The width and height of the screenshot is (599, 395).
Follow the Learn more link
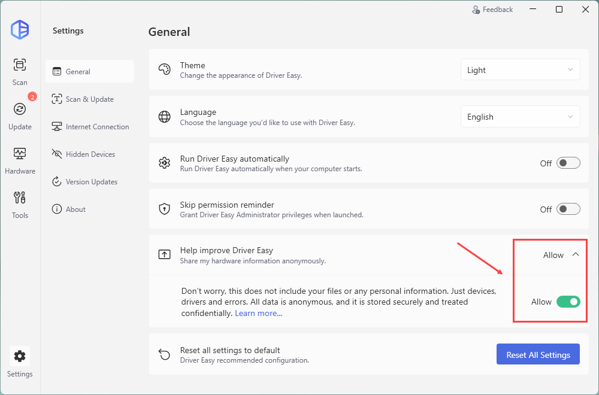(x=258, y=313)
